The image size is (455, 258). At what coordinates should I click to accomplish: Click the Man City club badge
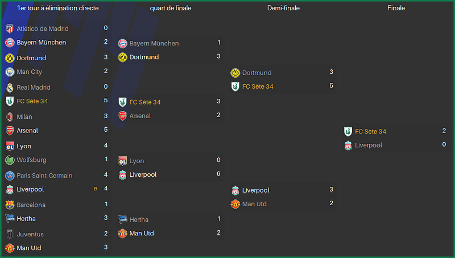click(10, 72)
